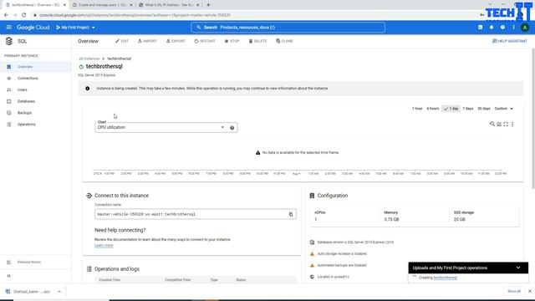This screenshot has width=535, height=301.
Task: Open Backups in the sidebar
Action: pyautogui.click(x=35, y=113)
